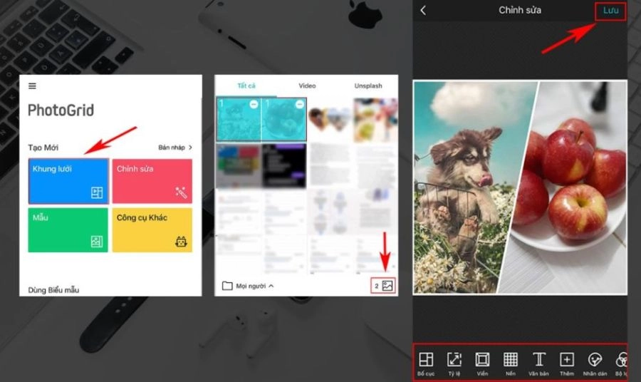The width and height of the screenshot is (641, 382).
Task: Open the Công cụ Khác tile
Action: 152,230
